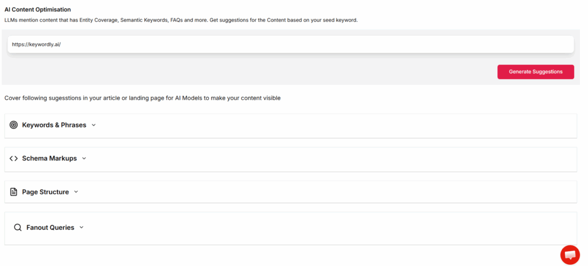Click the target icon beside Keywords & Phrases
Image resolution: width=588 pixels, height=266 pixels.
[x=14, y=125]
